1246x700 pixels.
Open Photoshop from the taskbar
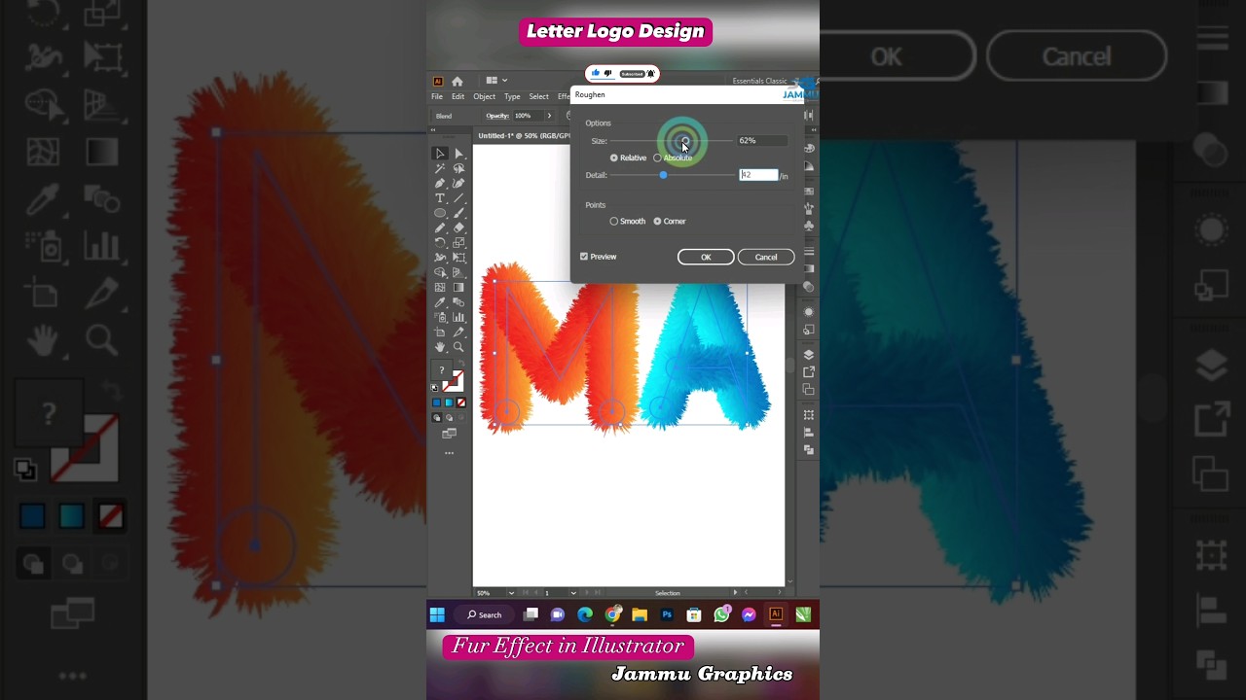[667, 614]
